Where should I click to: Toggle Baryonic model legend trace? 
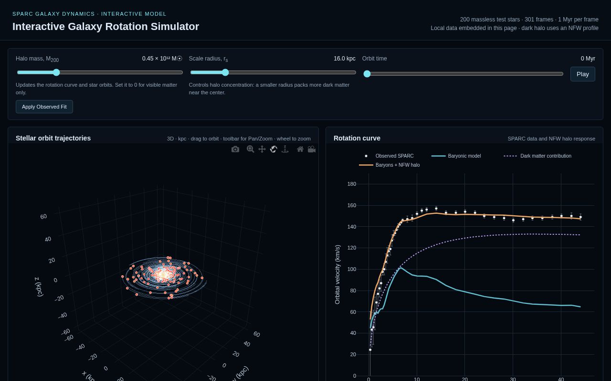click(456, 156)
